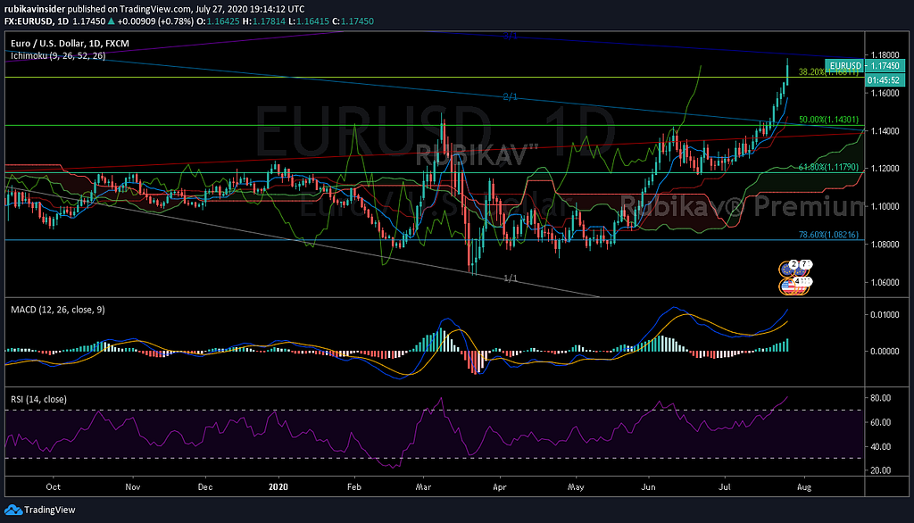
Task: Click the O:1.16425 open value in header
Action: 218,21
